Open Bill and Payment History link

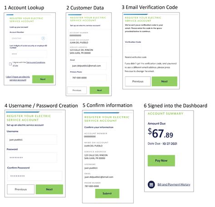click(174, 184)
